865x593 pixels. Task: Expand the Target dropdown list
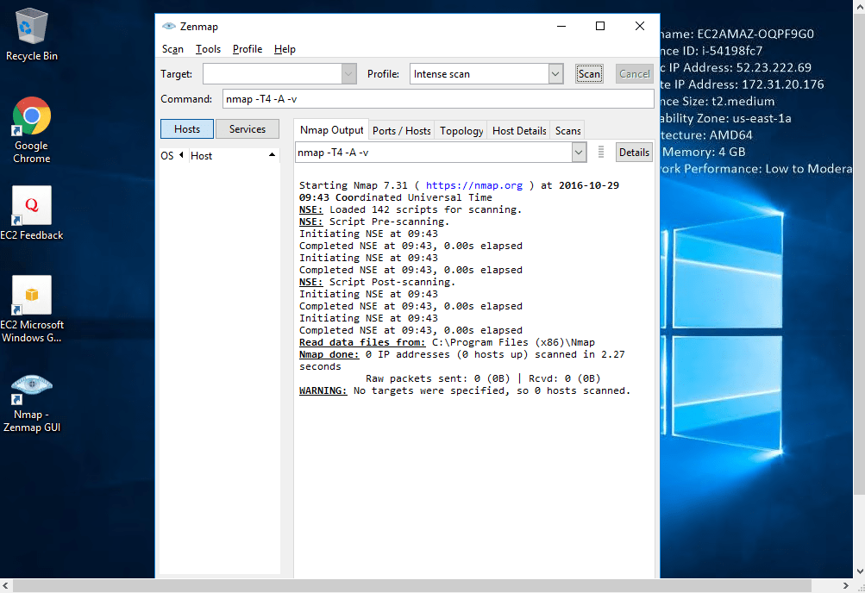[348, 74]
